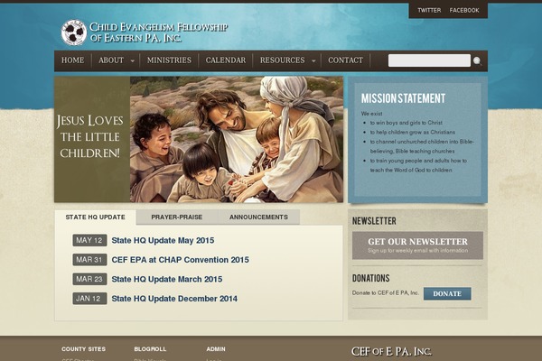Open the Facebook link
This screenshot has width=542, height=361.
tap(464, 10)
